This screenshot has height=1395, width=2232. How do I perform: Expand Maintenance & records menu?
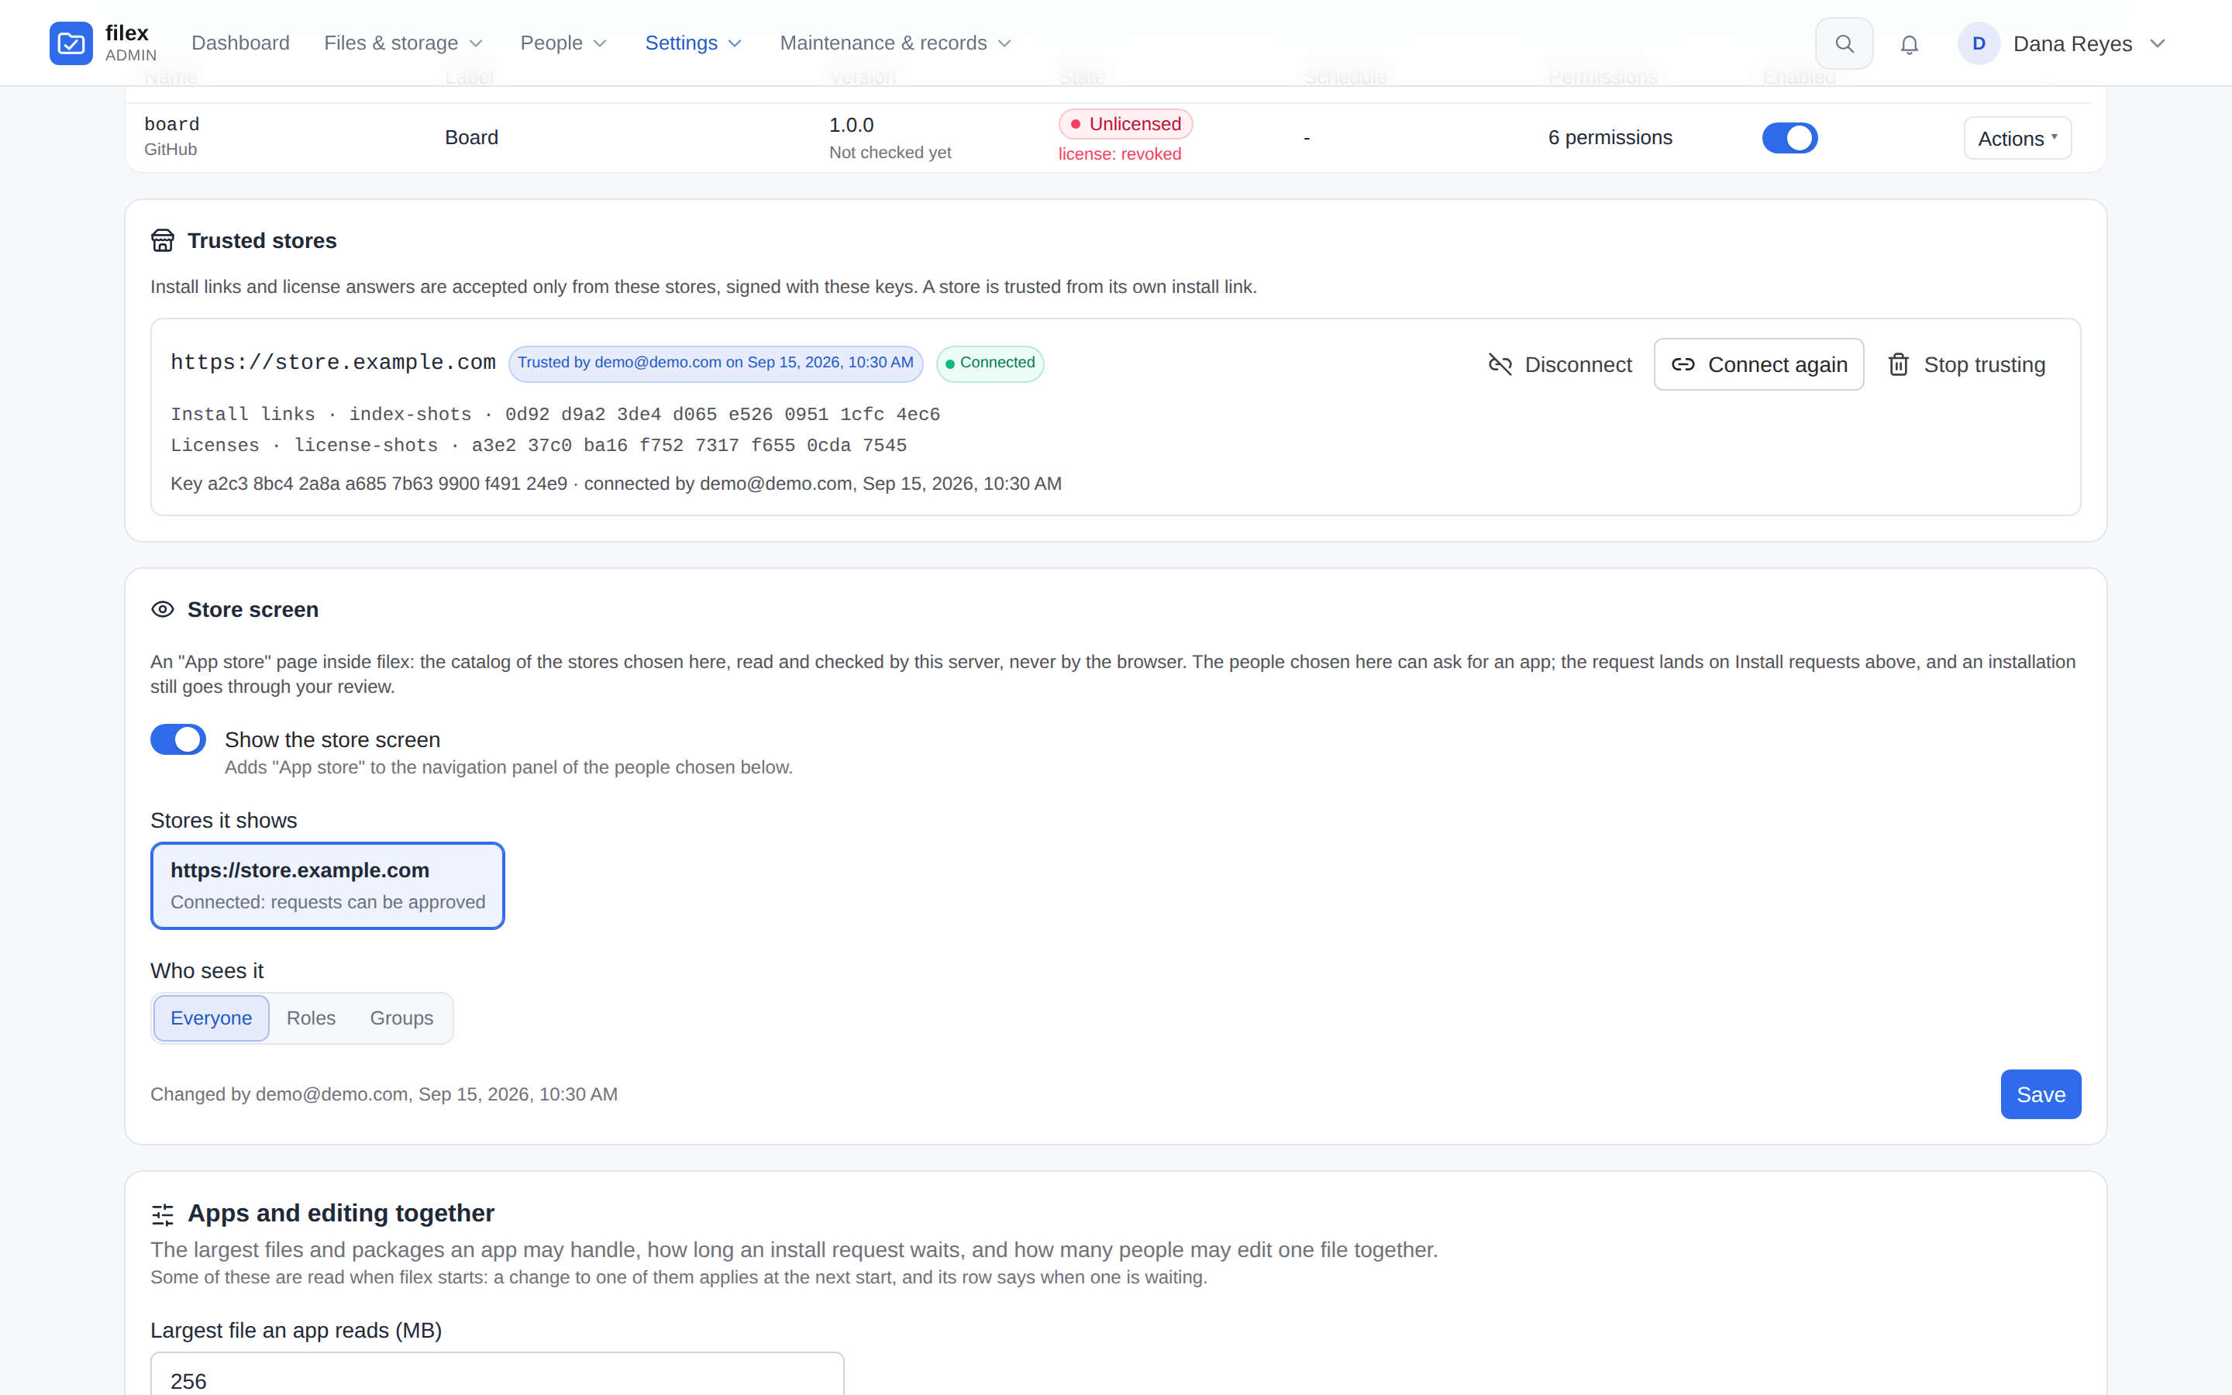(896, 43)
